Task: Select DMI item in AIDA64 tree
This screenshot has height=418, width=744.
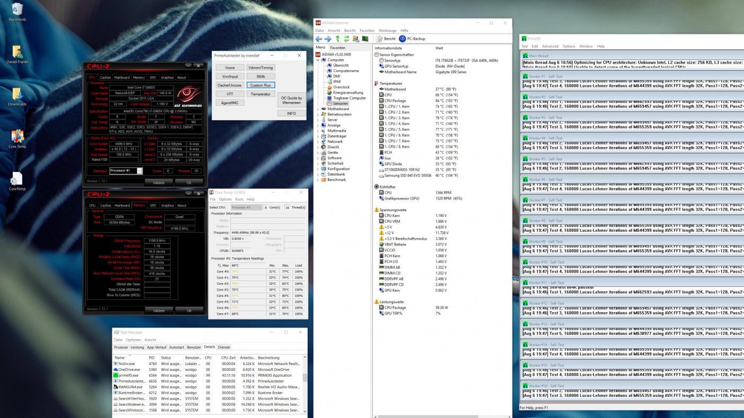Action: coord(333,76)
